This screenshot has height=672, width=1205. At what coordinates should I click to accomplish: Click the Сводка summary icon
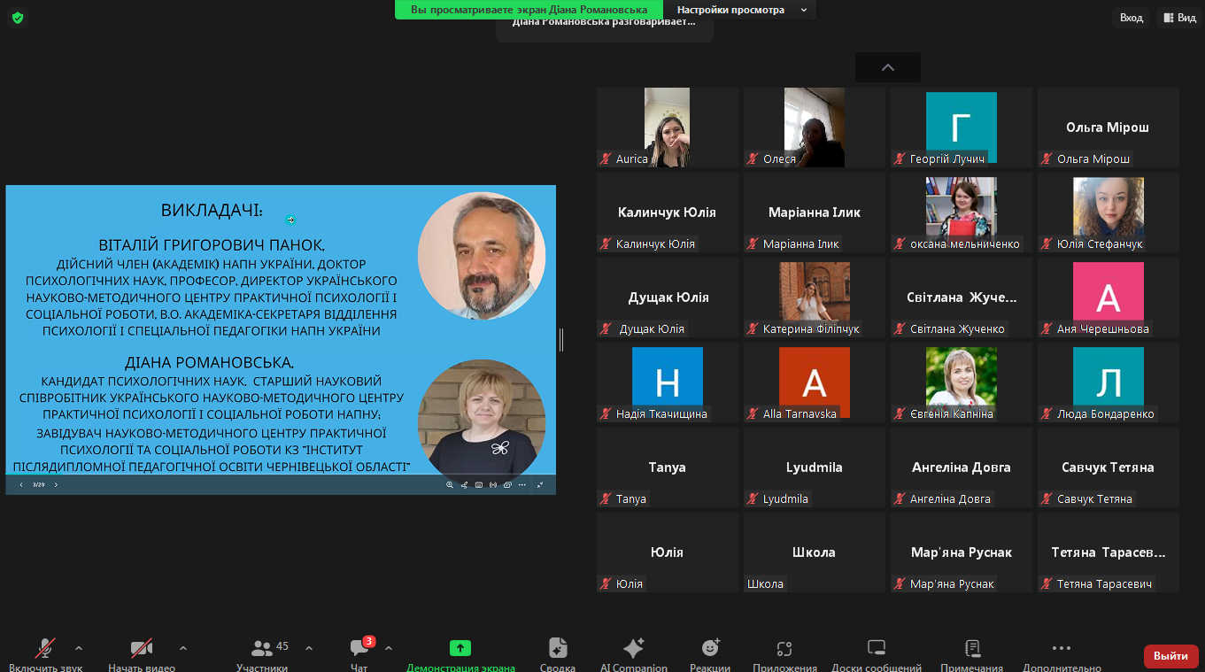pos(557,649)
